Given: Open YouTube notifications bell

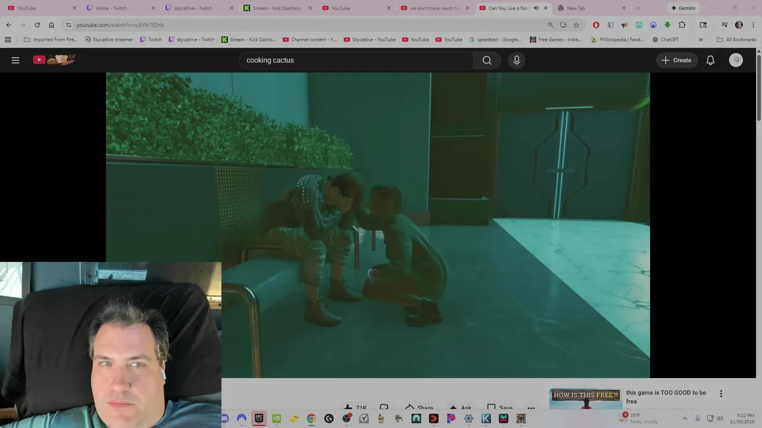Looking at the screenshot, I should coord(710,60).
